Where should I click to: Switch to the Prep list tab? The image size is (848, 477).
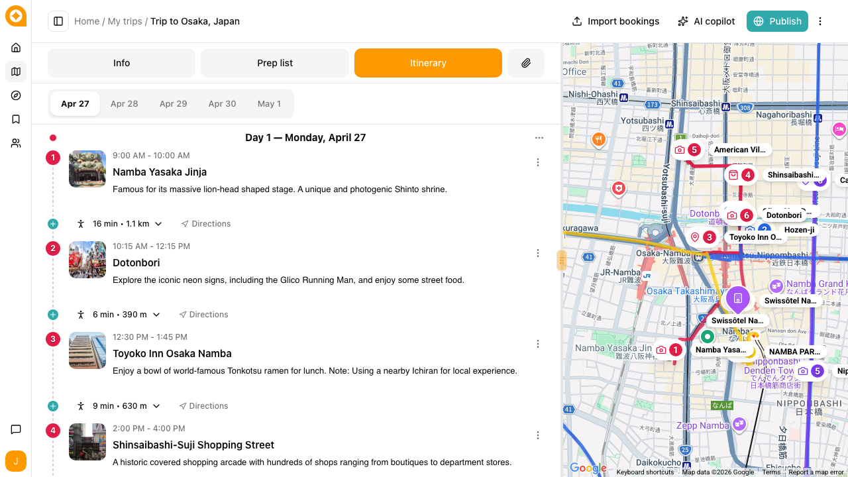tap(275, 63)
